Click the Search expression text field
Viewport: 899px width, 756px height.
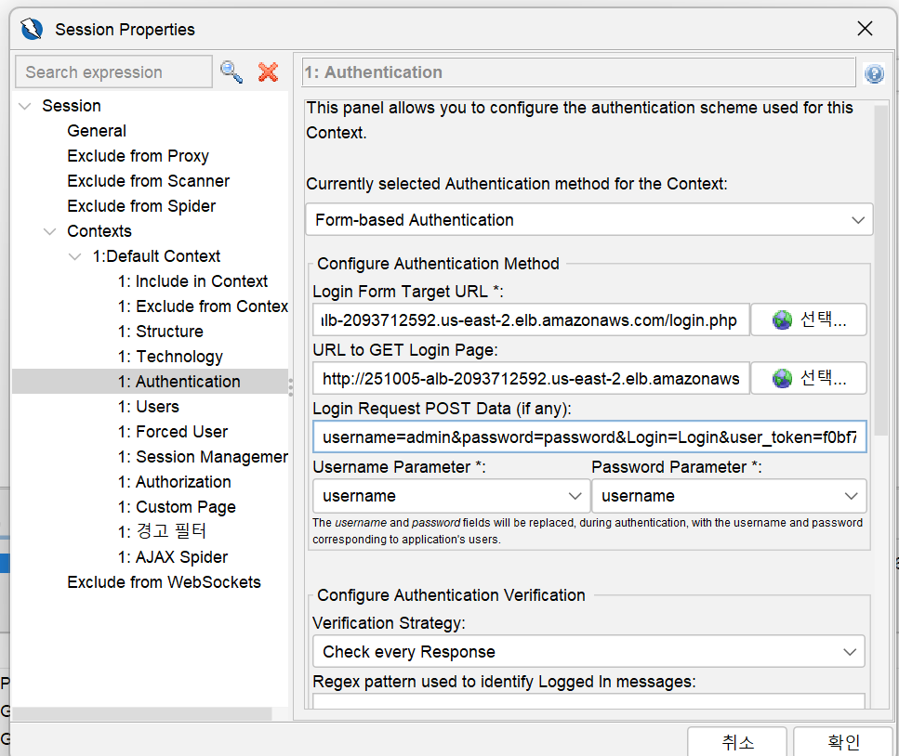pos(113,72)
